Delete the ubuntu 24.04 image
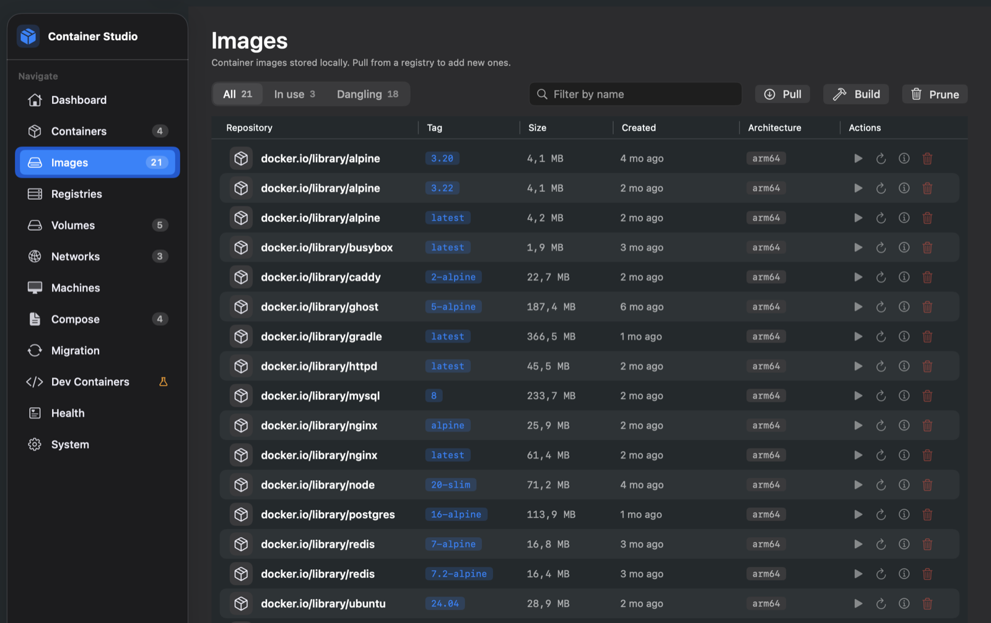 tap(927, 604)
